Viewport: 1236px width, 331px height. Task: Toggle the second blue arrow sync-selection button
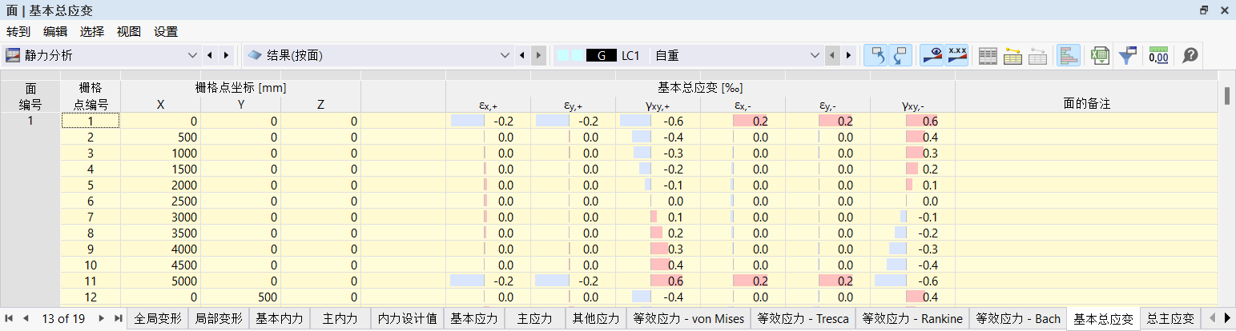(x=900, y=55)
